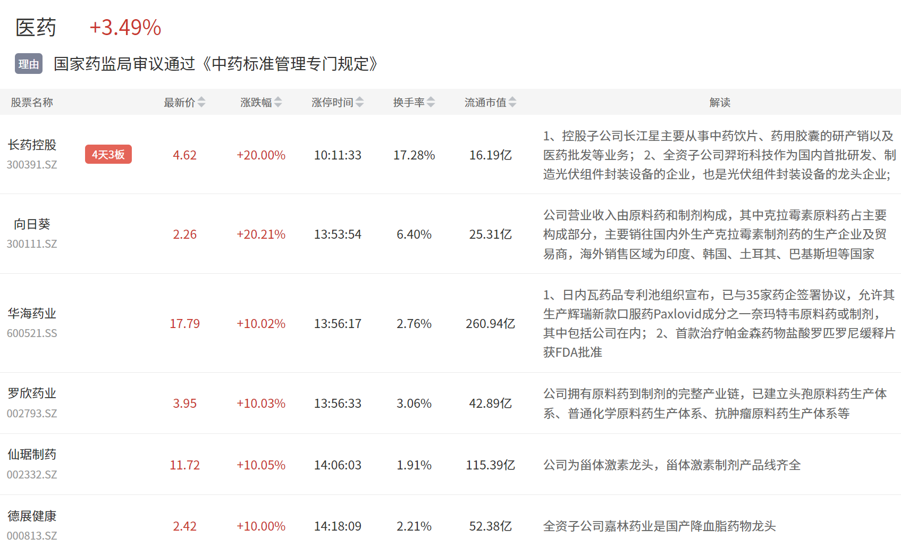Click the 股票名称 column header
Image resolution: width=901 pixels, height=554 pixels.
(32, 102)
